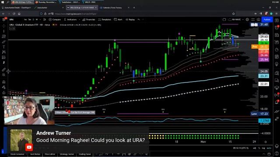Start Bar Replay mode

click(x=130, y=20)
